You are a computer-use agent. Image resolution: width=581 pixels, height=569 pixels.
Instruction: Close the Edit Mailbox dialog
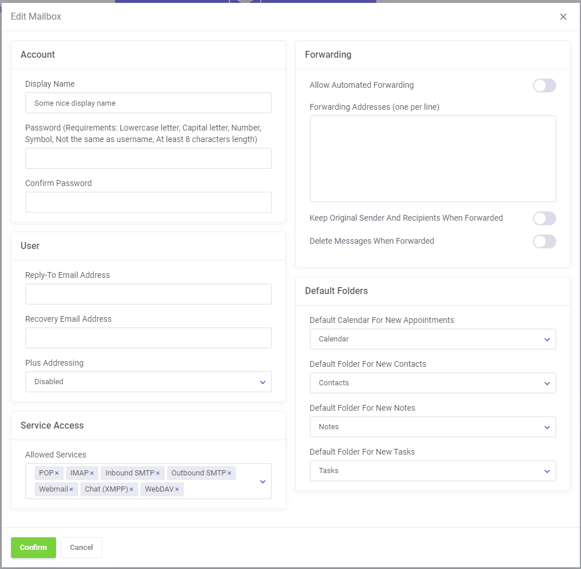(563, 17)
